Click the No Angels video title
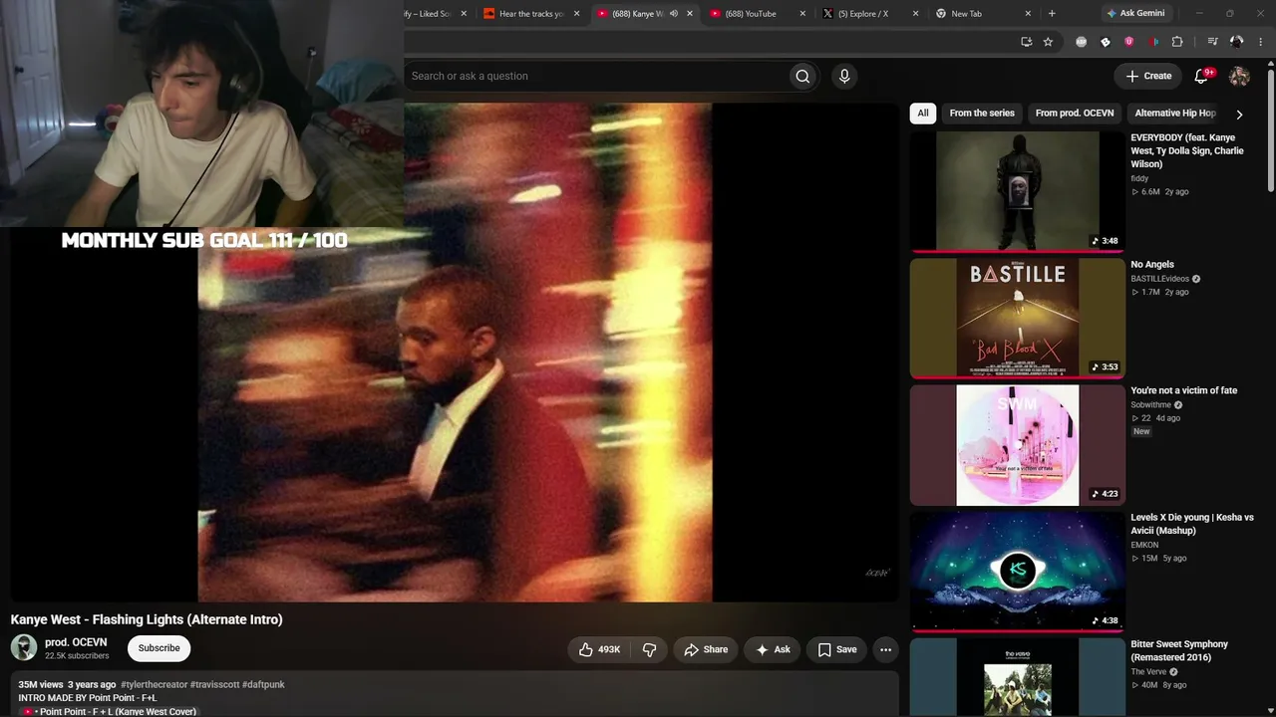Image resolution: width=1276 pixels, height=717 pixels. click(x=1152, y=264)
